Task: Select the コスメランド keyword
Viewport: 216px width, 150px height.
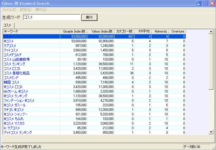Action: 11,78
